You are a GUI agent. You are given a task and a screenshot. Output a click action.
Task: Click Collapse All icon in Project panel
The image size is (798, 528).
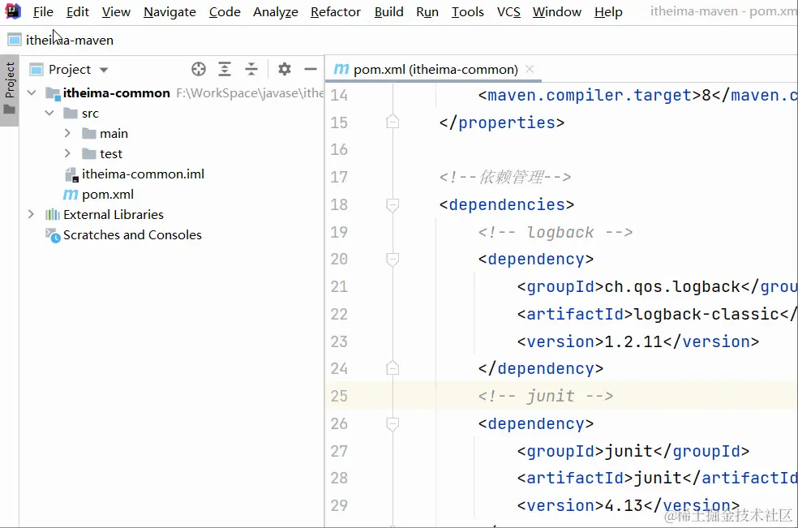coord(251,69)
